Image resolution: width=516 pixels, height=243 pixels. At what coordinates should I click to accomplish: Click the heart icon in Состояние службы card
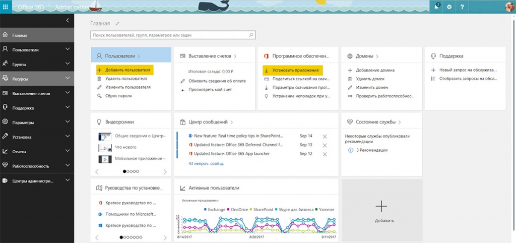[350, 122]
